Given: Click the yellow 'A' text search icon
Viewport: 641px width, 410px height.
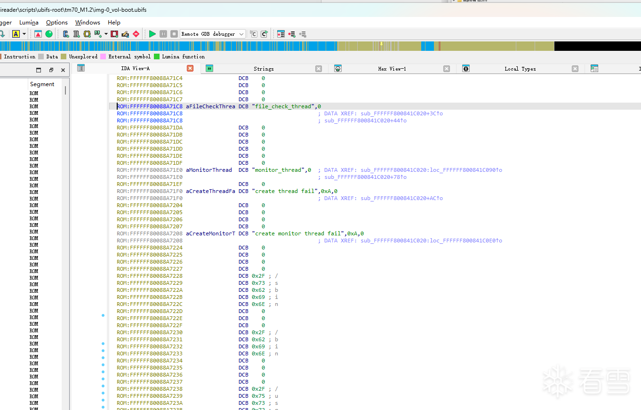Looking at the screenshot, I should tap(16, 34).
